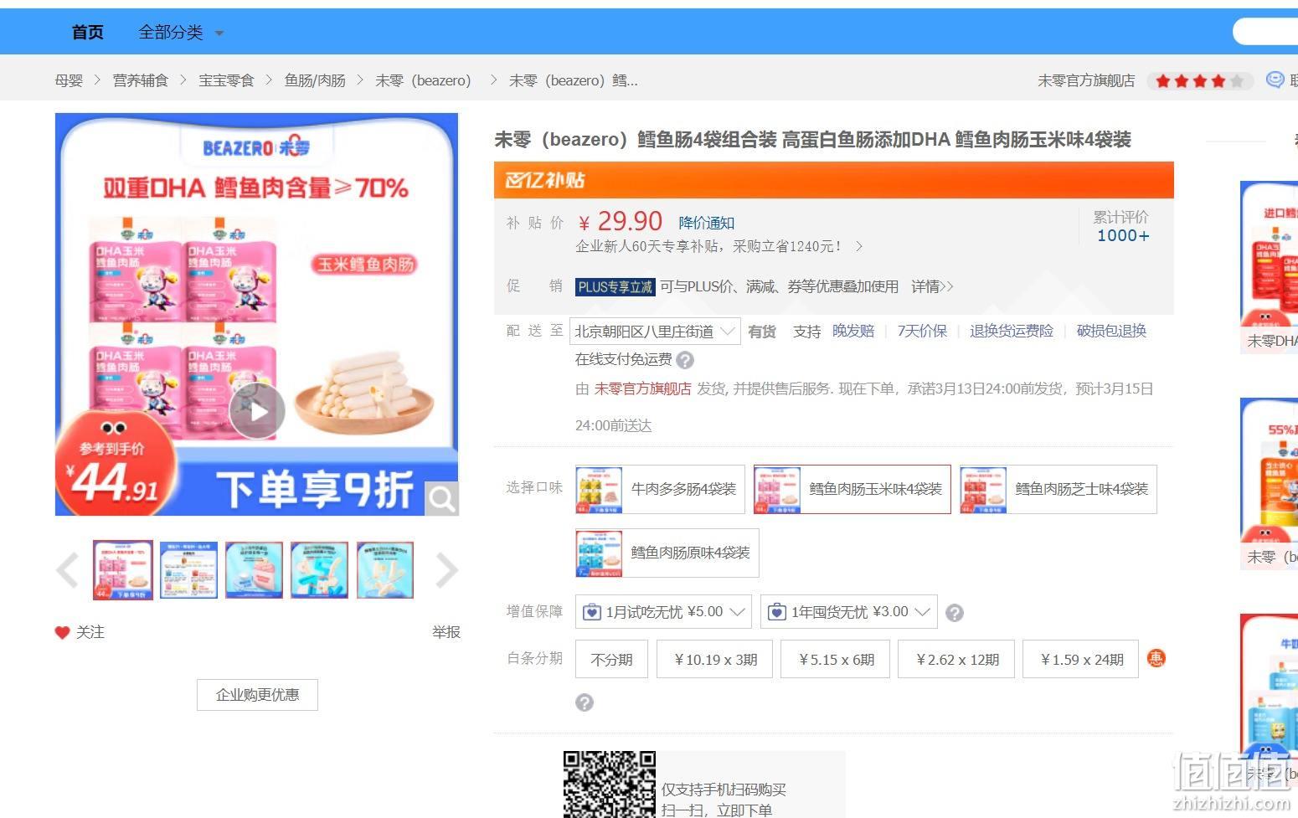Click the red heart 关注 icon
1298x818 pixels.
pos(62,633)
